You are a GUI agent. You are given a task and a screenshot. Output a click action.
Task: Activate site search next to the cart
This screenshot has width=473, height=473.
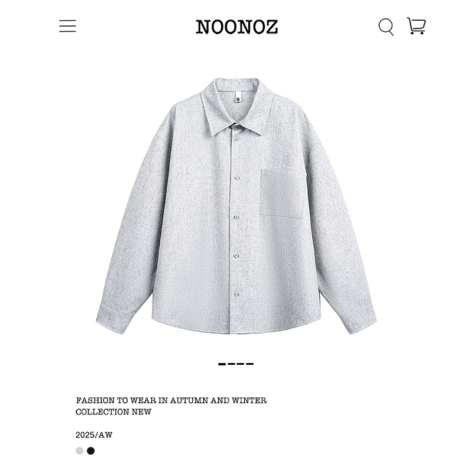coord(386,27)
